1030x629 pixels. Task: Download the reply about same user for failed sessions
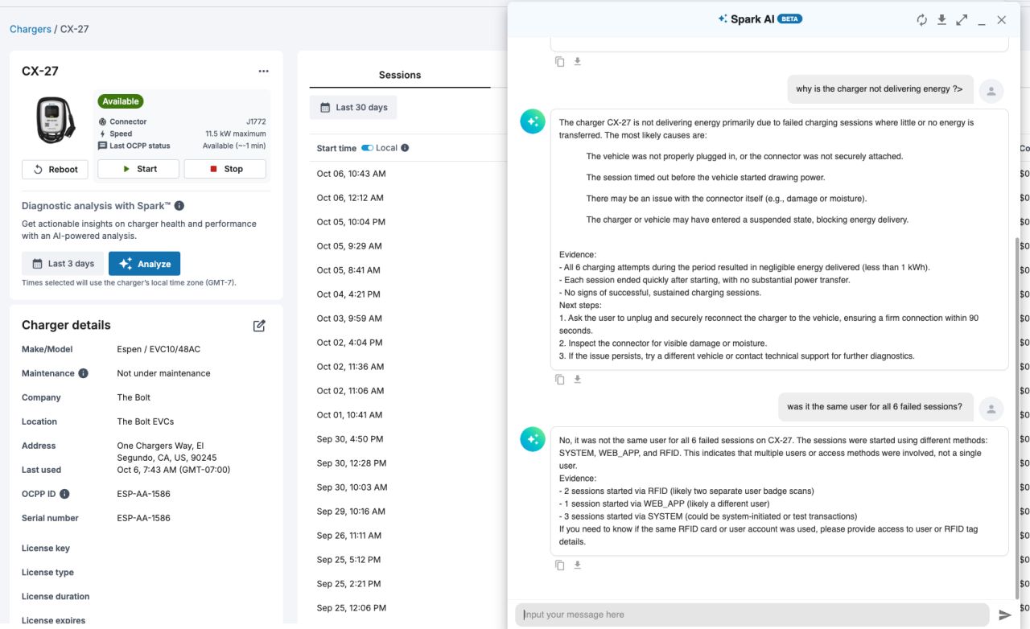pos(577,565)
